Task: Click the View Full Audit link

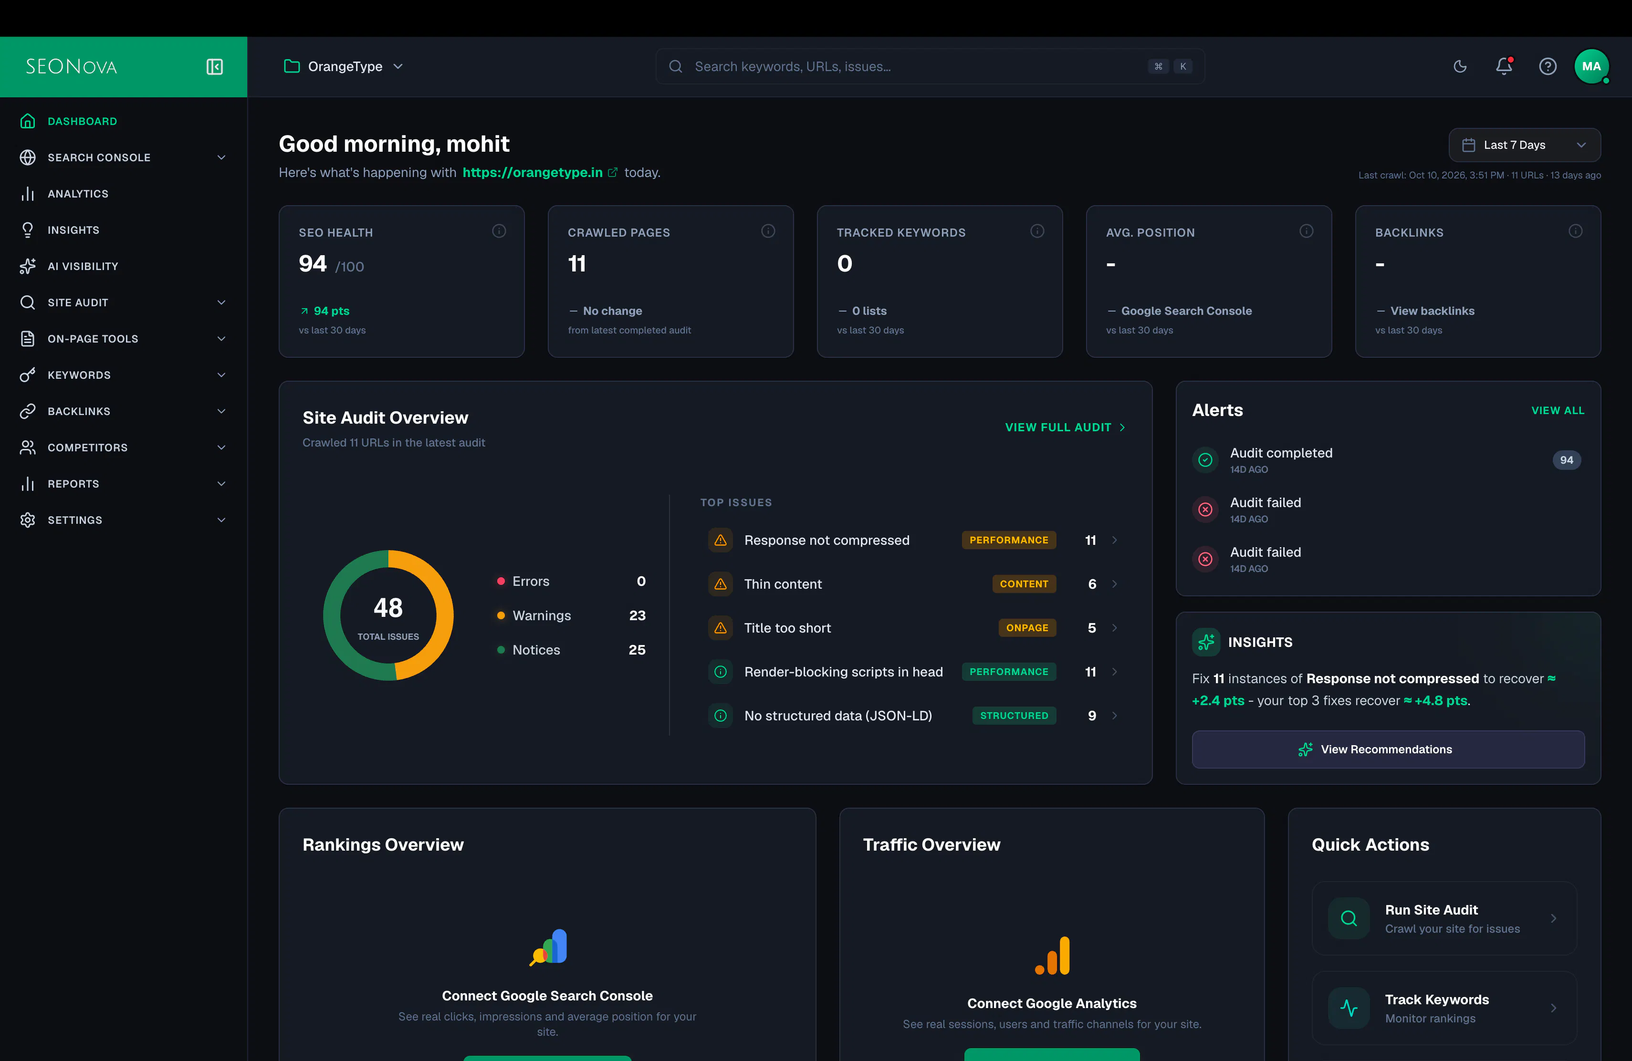Action: click(1065, 427)
